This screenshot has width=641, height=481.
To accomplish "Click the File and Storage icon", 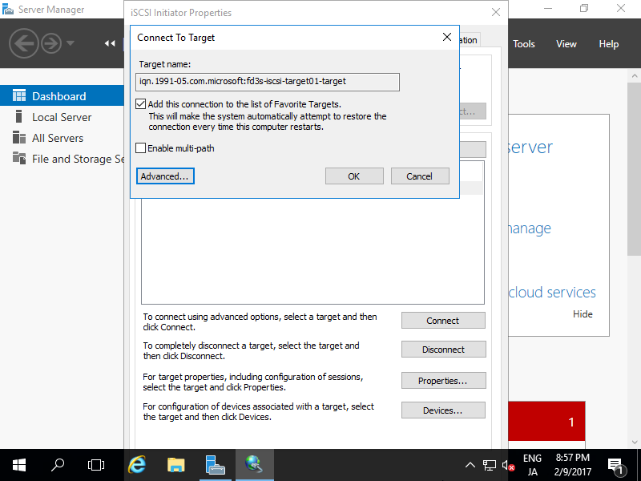I will [x=18, y=158].
